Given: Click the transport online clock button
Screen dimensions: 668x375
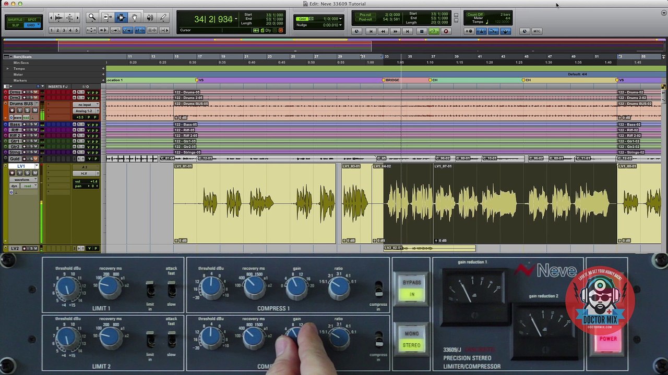Looking at the screenshot, I should point(357,31).
